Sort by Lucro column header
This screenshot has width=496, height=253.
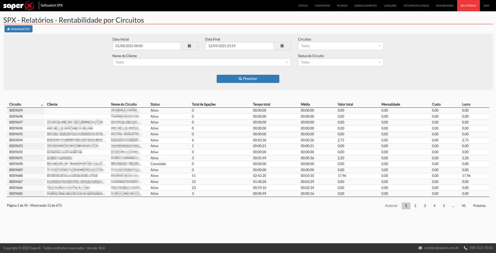tap(466, 105)
